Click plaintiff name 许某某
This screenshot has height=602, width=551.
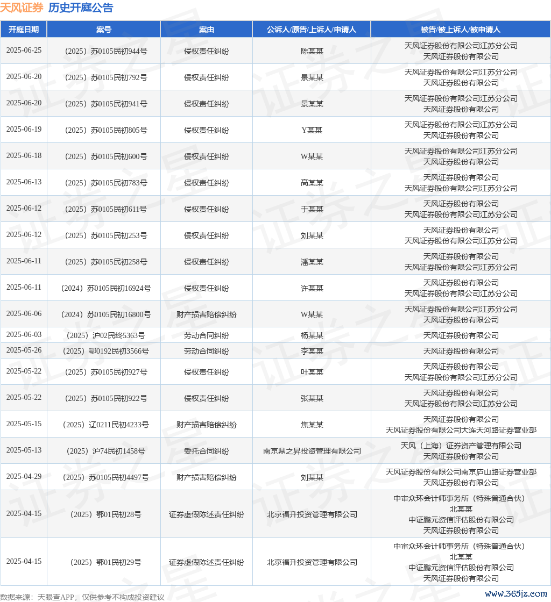(312, 288)
